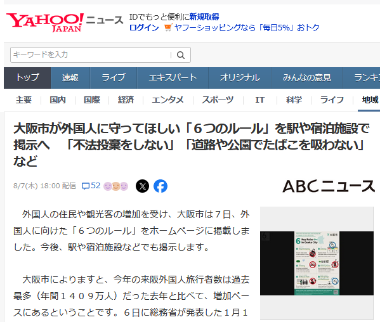The width and height of the screenshot is (380, 322).
Task: Click the 新規取得 link
Action: tap(204, 17)
